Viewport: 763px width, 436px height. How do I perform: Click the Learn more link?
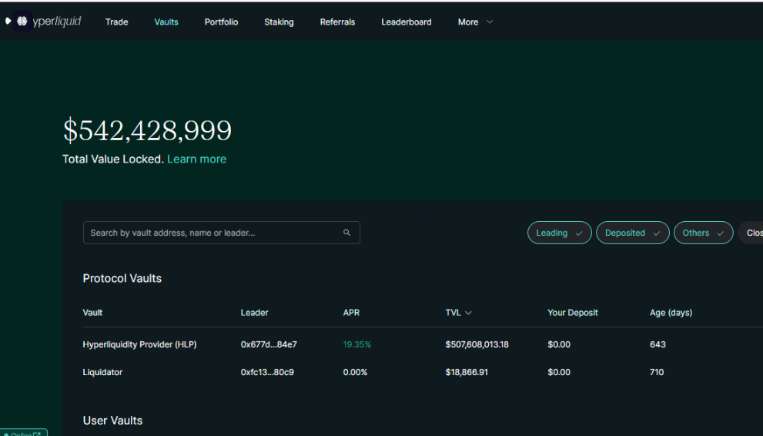[196, 159]
